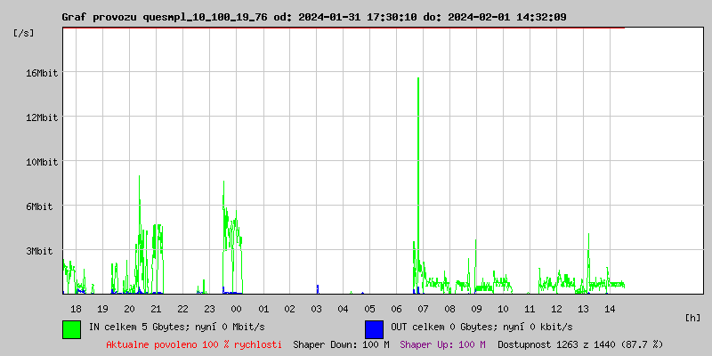The height and width of the screenshot is (356, 712).
Task: Click the 'Shaper Down: 100 M' label
Action: [341, 344]
